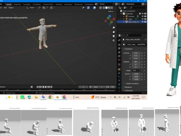Hide the Light object with its eye icon
The width and height of the screenshot is (181, 136).
(143, 19)
